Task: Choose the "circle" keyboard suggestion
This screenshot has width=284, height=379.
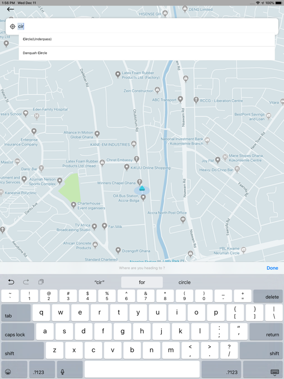Action: pos(184,282)
